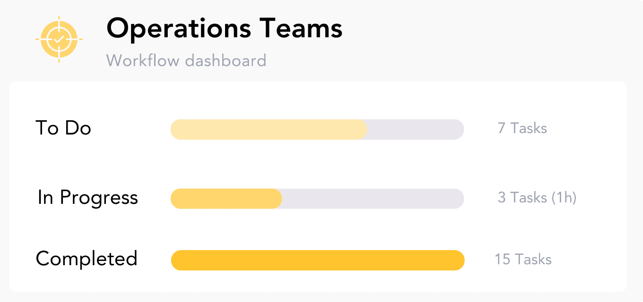Open the 3 Tasks (1h) details
The height and width of the screenshot is (302, 643).
537,198
